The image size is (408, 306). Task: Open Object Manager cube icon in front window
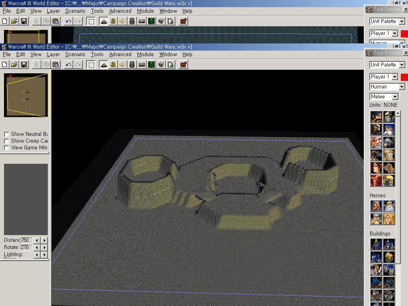click(x=161, y=65)
